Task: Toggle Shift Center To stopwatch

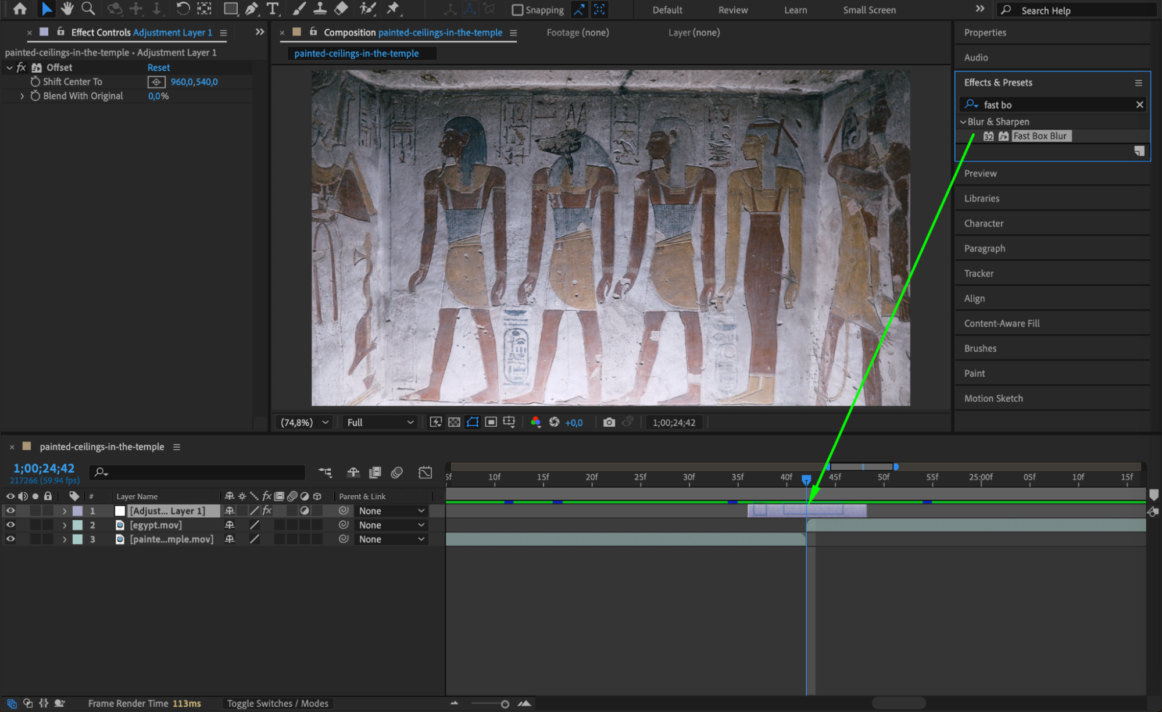Action: [35, 82]
